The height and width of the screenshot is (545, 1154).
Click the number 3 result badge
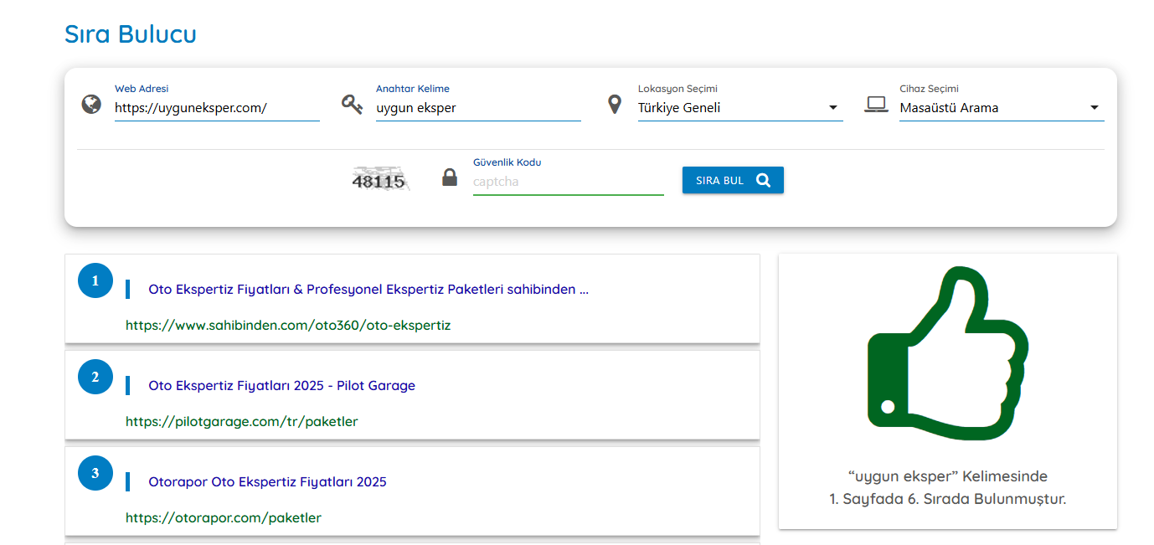pos(95,473)
